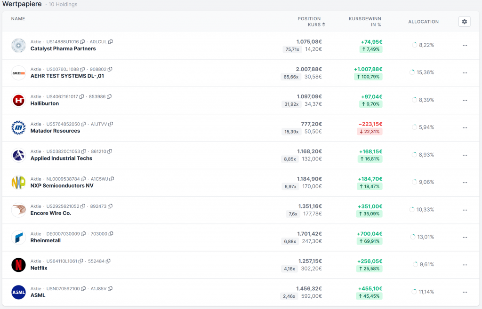Viewport: 482px width, 309px height.
Task: Copy ISIN US00760J1088 of AEHR Test Systems
Action: click(82, 69)
